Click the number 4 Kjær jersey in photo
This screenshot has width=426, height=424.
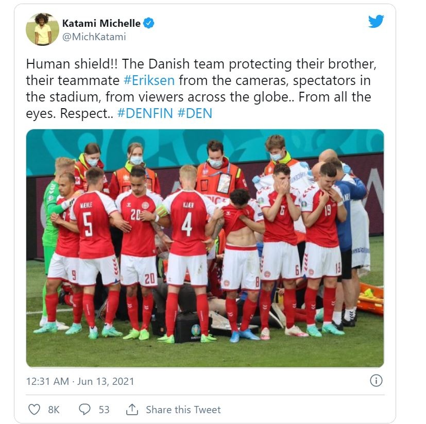[x=187, y=223]
